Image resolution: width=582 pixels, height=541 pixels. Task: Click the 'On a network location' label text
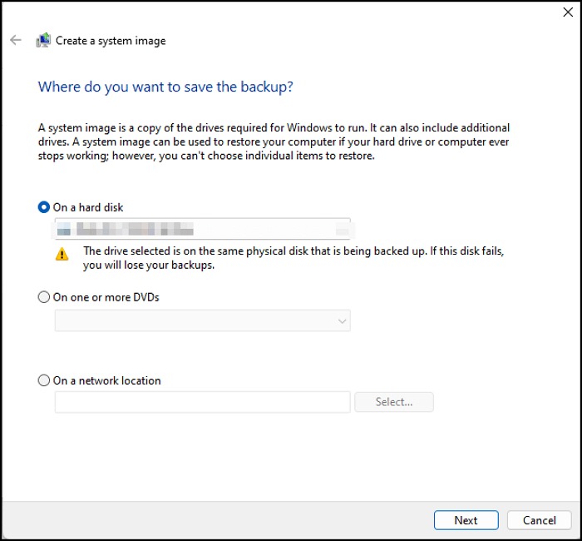tap(106, 380)
